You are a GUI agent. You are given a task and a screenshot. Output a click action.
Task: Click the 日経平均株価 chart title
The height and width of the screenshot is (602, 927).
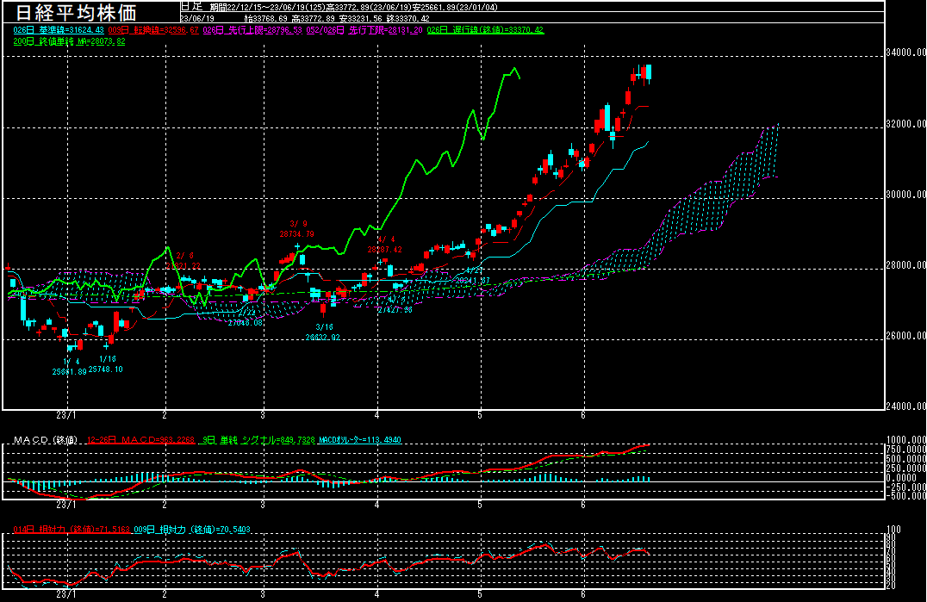coord(76,12)
